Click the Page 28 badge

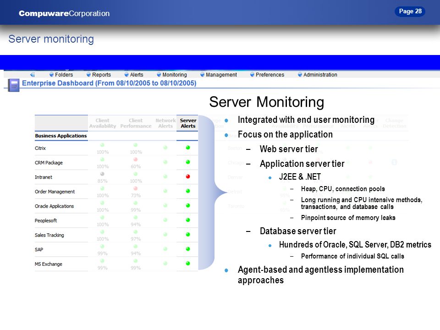pos(410,11)
